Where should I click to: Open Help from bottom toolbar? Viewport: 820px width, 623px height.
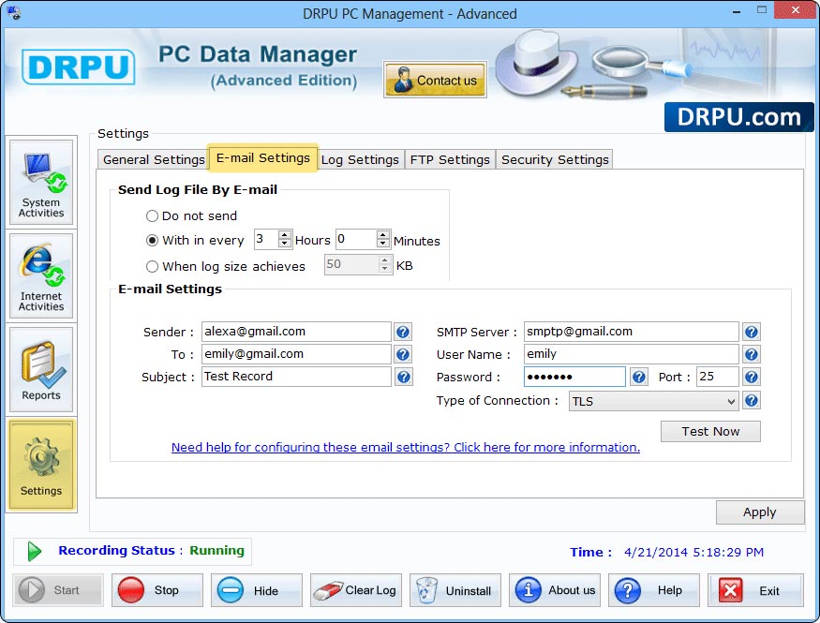click(x=654, y=590)
